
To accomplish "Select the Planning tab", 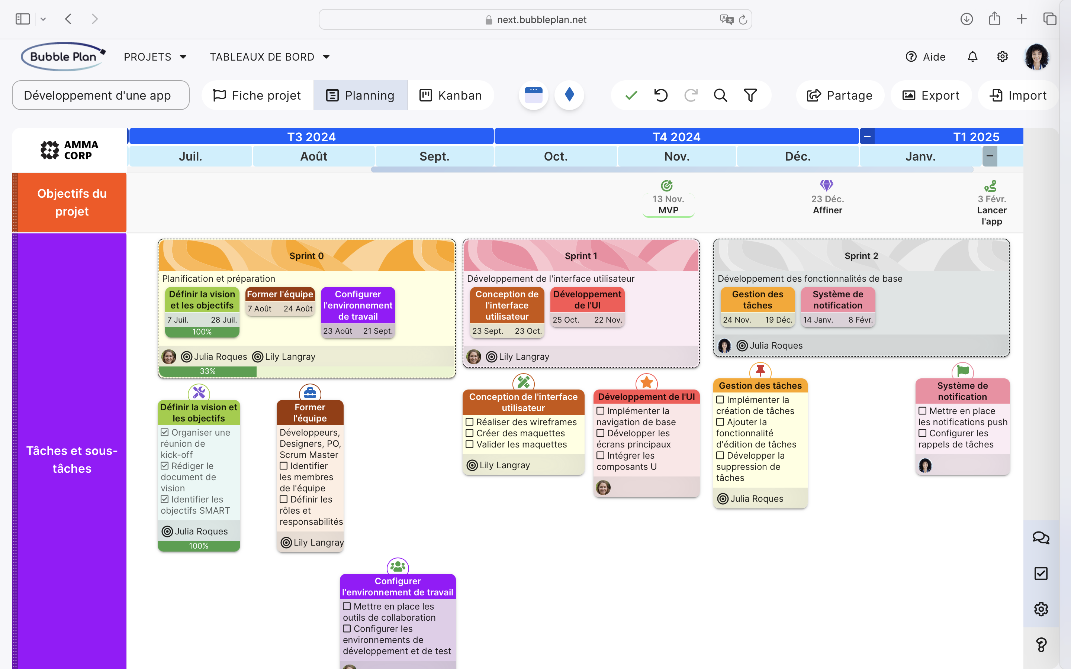I will (x=360, y=95).
